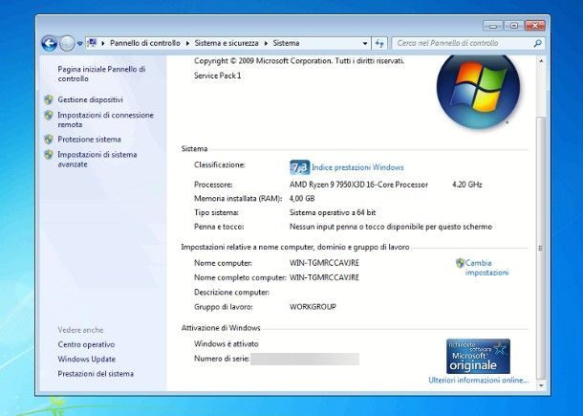This screenshot has width=583, height=416.
Task: Click the Microsoft originale software badge
Action: point(478,356)
